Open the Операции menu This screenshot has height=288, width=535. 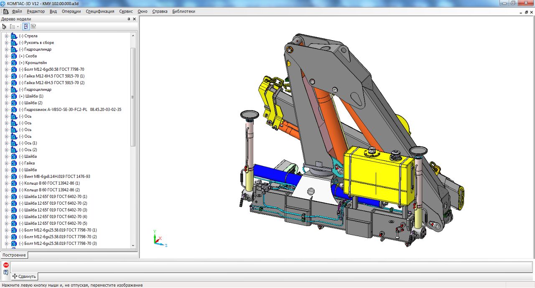point(71,11)
